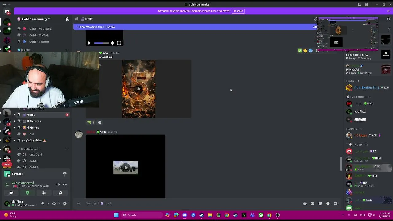The image size is (393, 221).
Task: Adjust the top video volume slider
Action: 101,43
